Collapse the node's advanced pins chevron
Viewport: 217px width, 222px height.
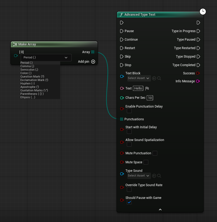pyautogui.click(x=160, y=210)
